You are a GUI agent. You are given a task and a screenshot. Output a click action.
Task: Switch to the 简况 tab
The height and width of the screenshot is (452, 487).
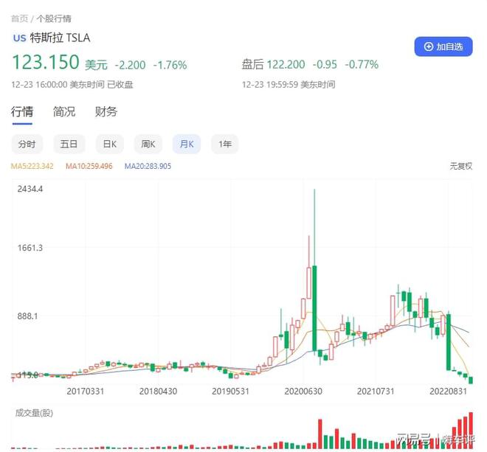click(64, 111)
